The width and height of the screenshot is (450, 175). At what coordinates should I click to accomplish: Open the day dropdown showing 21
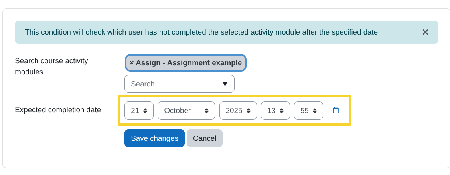(x=135, y=111)
